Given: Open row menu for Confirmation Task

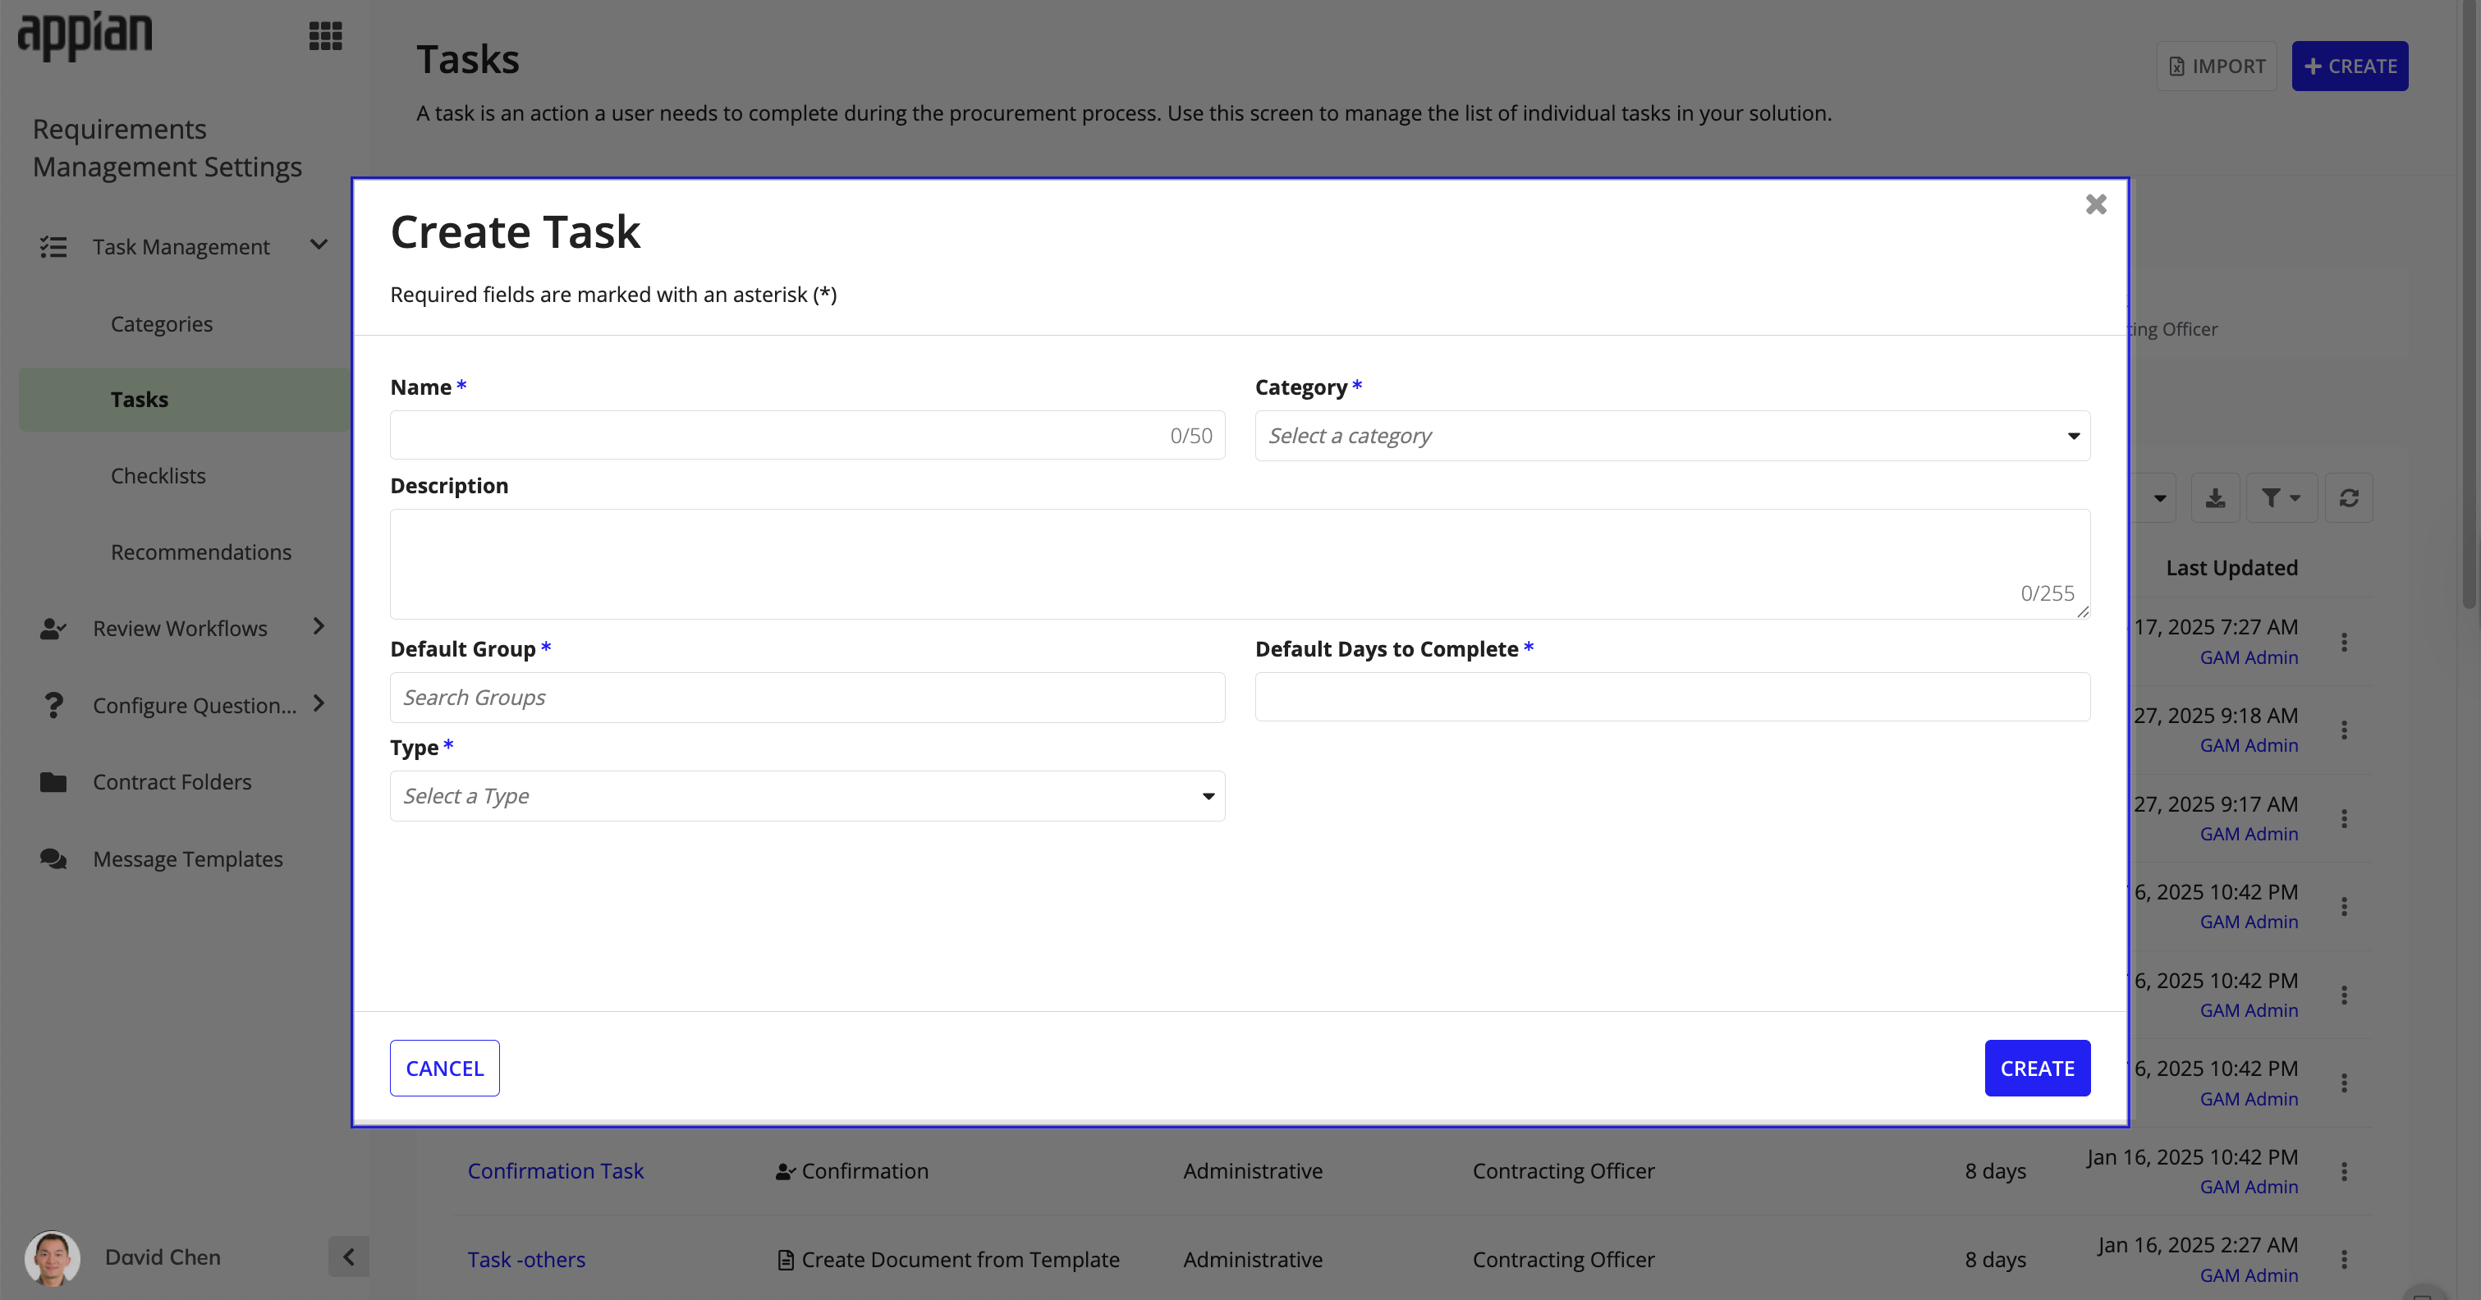Looking at the screenshot, I should [x=2344, y=1172].
